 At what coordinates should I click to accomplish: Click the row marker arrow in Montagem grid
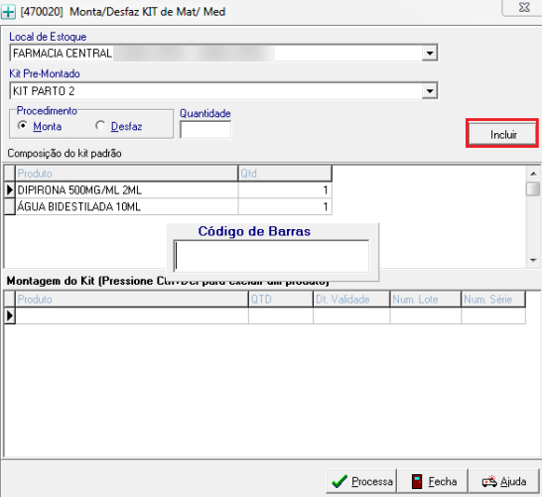[x=10, y=315]
